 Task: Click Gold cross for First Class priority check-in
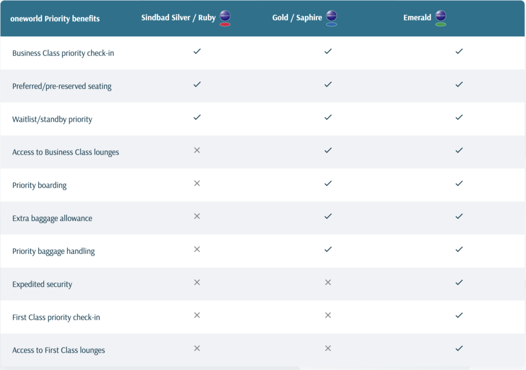tap(328, 315)
